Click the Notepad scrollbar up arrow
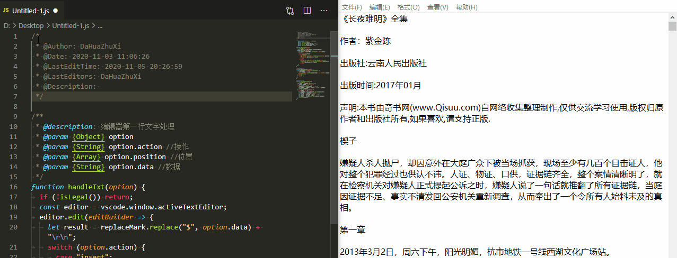This screenshot has height=258, width=677. point(672,16)
